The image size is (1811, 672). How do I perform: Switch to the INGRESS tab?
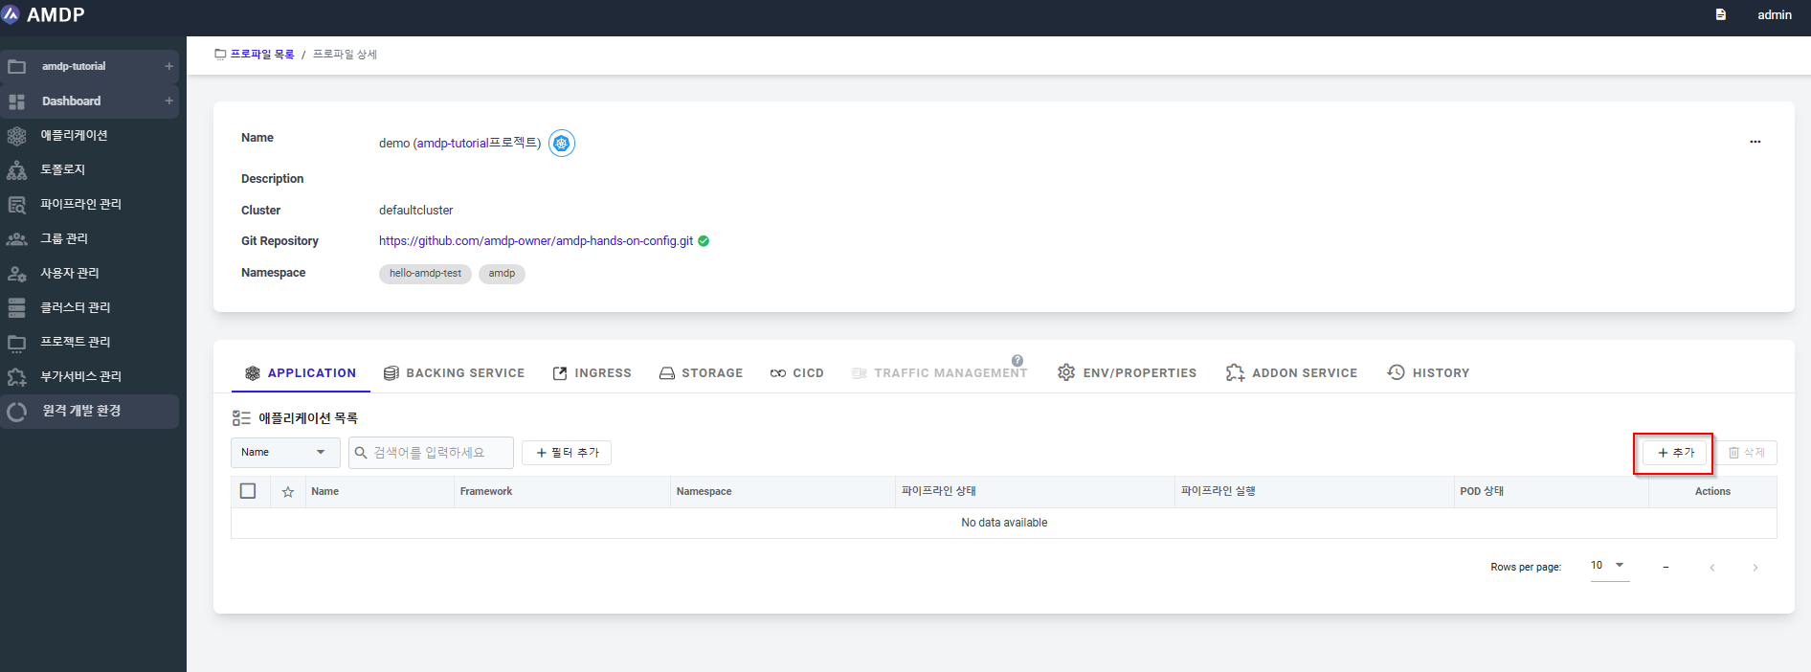(592, 373)
